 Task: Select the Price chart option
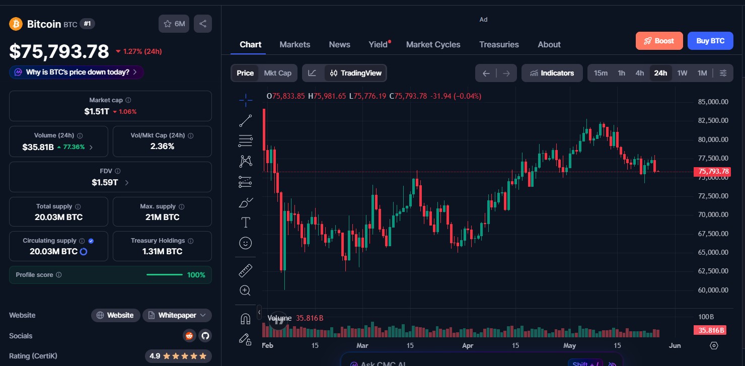pyautogui.click(x=245, y=73)
